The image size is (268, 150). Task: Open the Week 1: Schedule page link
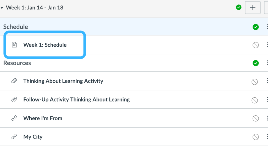click(x=45, y=45)
